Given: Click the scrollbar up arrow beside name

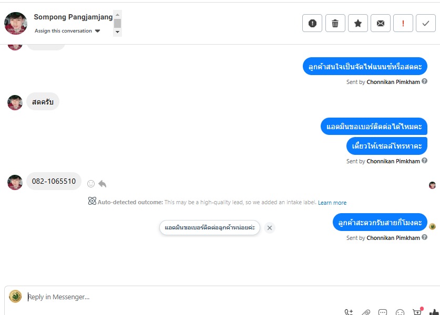Looking at the screenshot, I should [118, 15].
